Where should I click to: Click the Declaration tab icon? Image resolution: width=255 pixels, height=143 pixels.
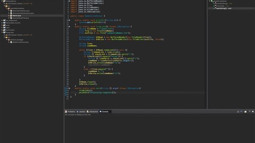point(88,112)
